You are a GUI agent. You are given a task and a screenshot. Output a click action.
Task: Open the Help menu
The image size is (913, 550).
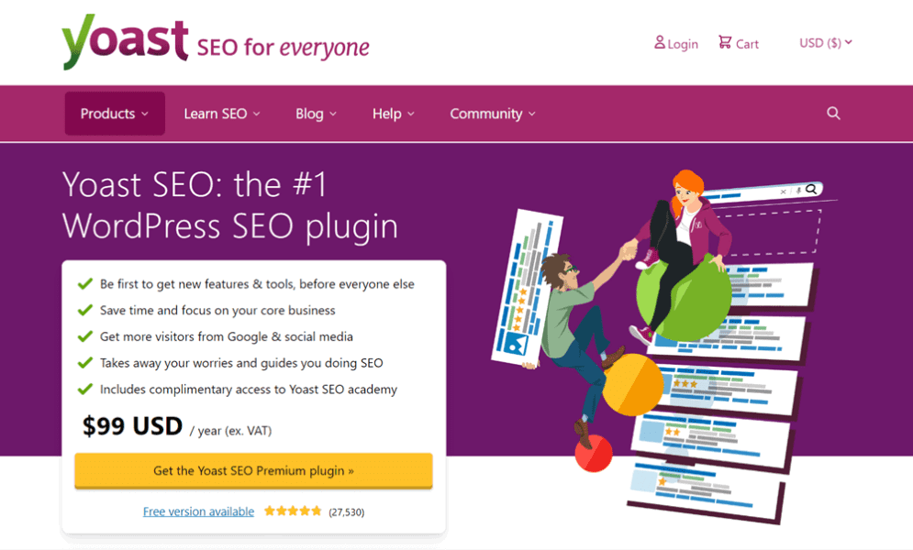click(393, 114)
